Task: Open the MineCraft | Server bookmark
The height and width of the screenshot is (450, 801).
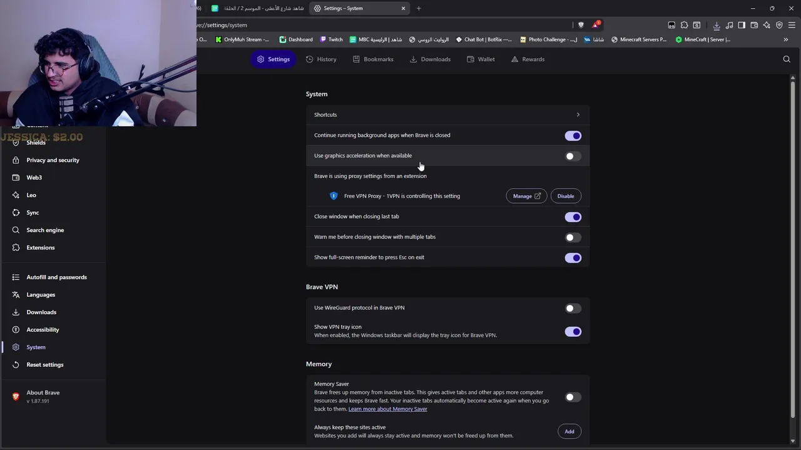Action: point(703,39)
